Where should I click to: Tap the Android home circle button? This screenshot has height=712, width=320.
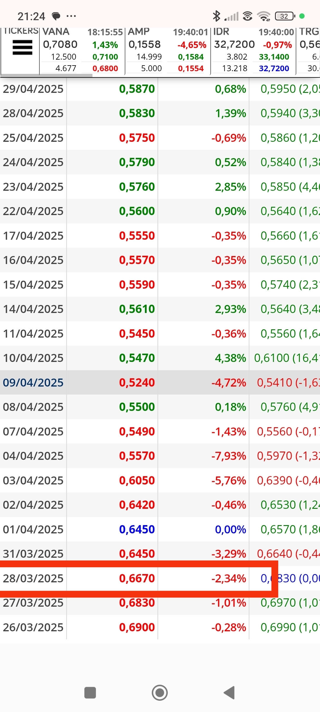coord(160,693)
